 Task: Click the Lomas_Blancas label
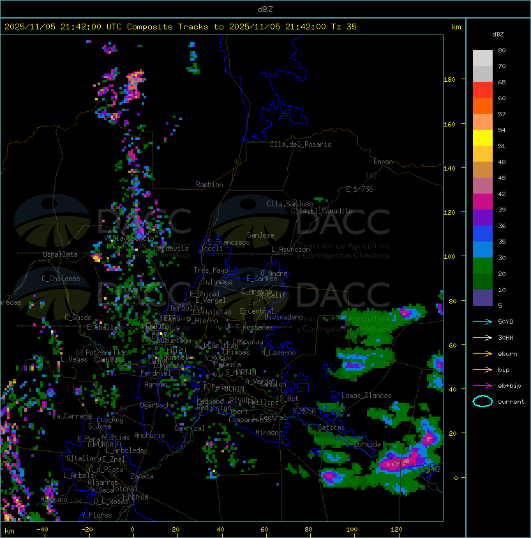pyautogui.click(x=366, y=396)
